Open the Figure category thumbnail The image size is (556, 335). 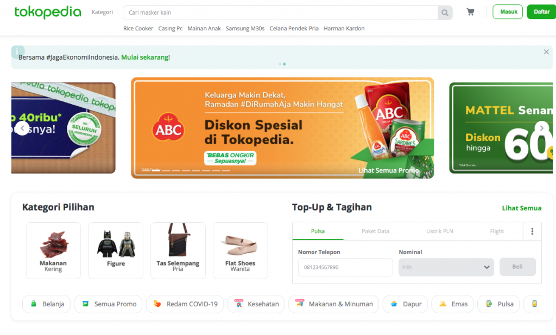(116, 250)
